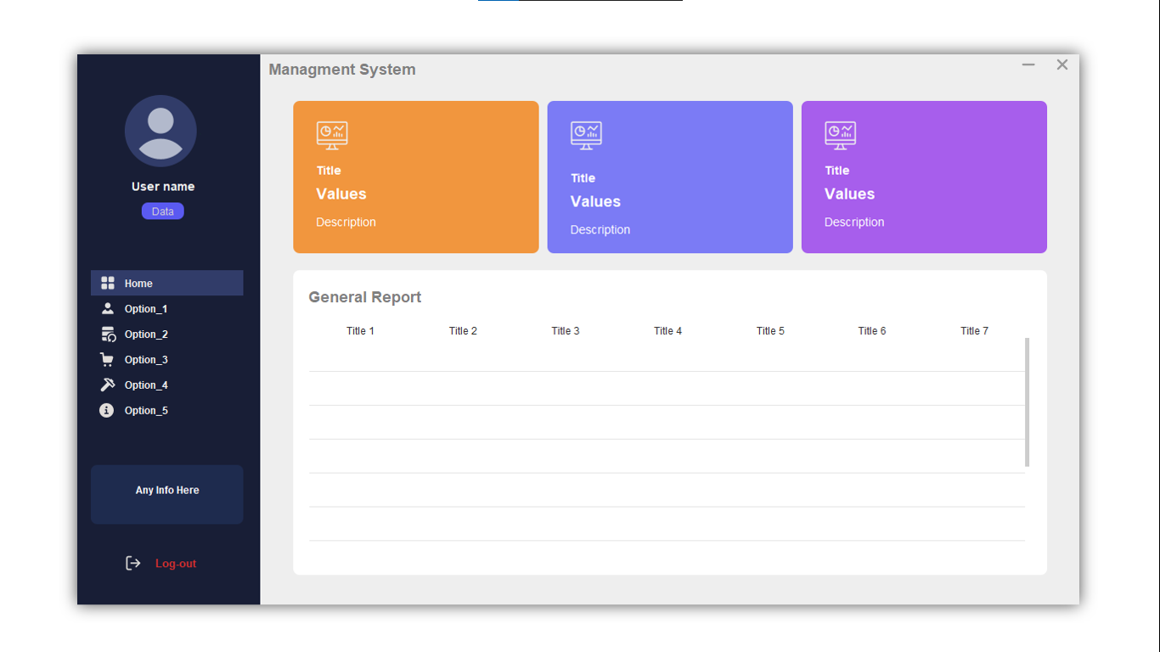Open Option_2 in the sidebar
The image size is (1160, 652).
[167, 334]
